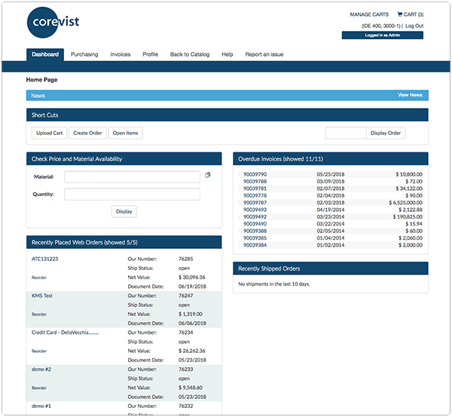Screen dimensions: 452x417
Task: Click net value $ 30,096.36
Action: click(192, 277)
